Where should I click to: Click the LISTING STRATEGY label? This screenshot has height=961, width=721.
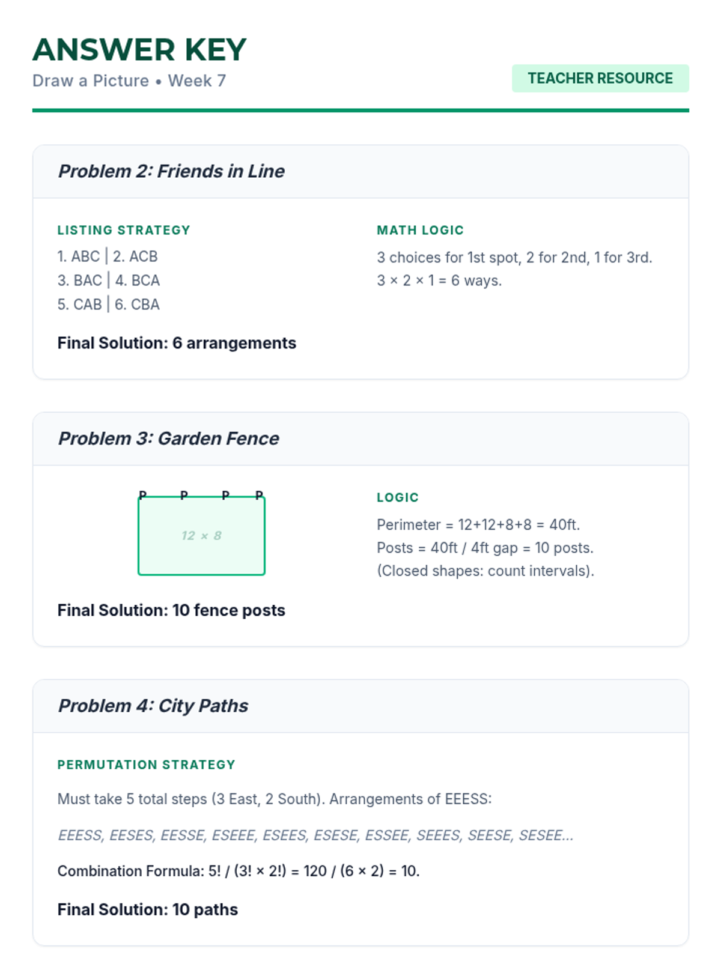pyautogui.click(x=124, y=231)
